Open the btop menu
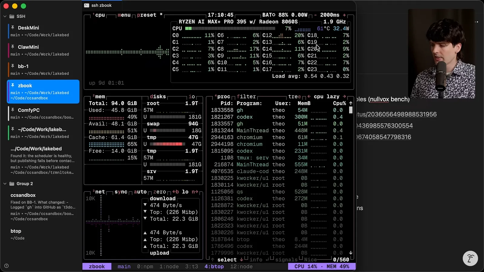484x272 pixels. click(x=124, y=15)
